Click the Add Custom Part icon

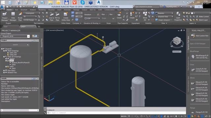(193, 36)
